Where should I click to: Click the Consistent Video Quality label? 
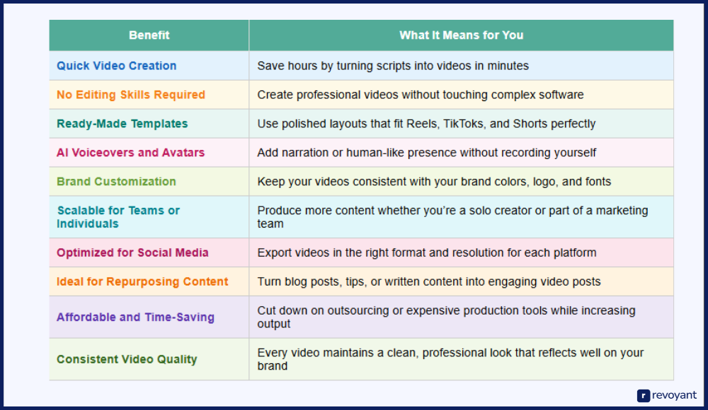(127, 360)
